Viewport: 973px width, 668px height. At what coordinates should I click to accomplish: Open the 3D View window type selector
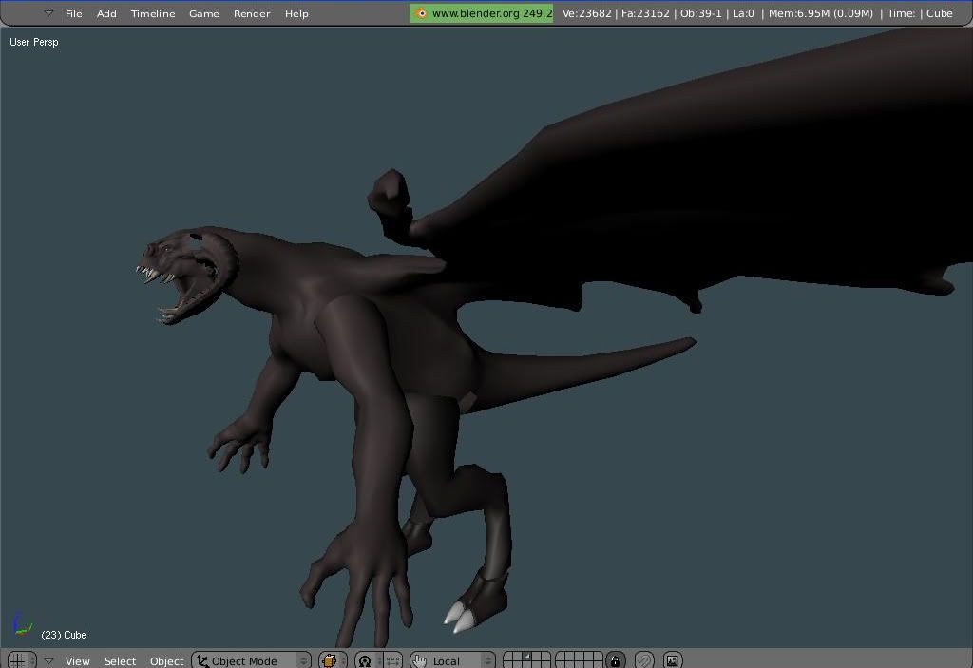(20, 660)
